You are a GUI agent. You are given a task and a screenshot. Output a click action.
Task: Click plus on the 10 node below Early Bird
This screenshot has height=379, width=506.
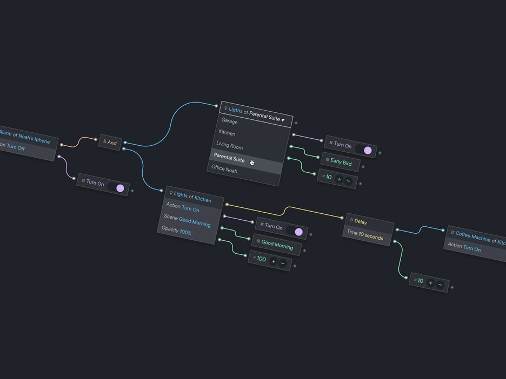(x=339, y=179)
